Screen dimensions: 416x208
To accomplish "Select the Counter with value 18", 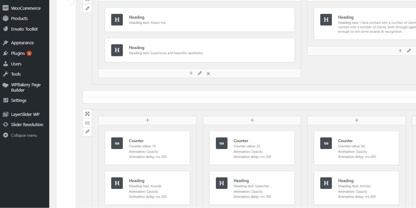I will coord(148,148).
